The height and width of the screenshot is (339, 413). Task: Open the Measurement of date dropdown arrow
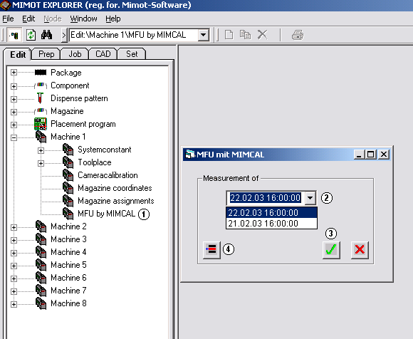click(310, 197)
